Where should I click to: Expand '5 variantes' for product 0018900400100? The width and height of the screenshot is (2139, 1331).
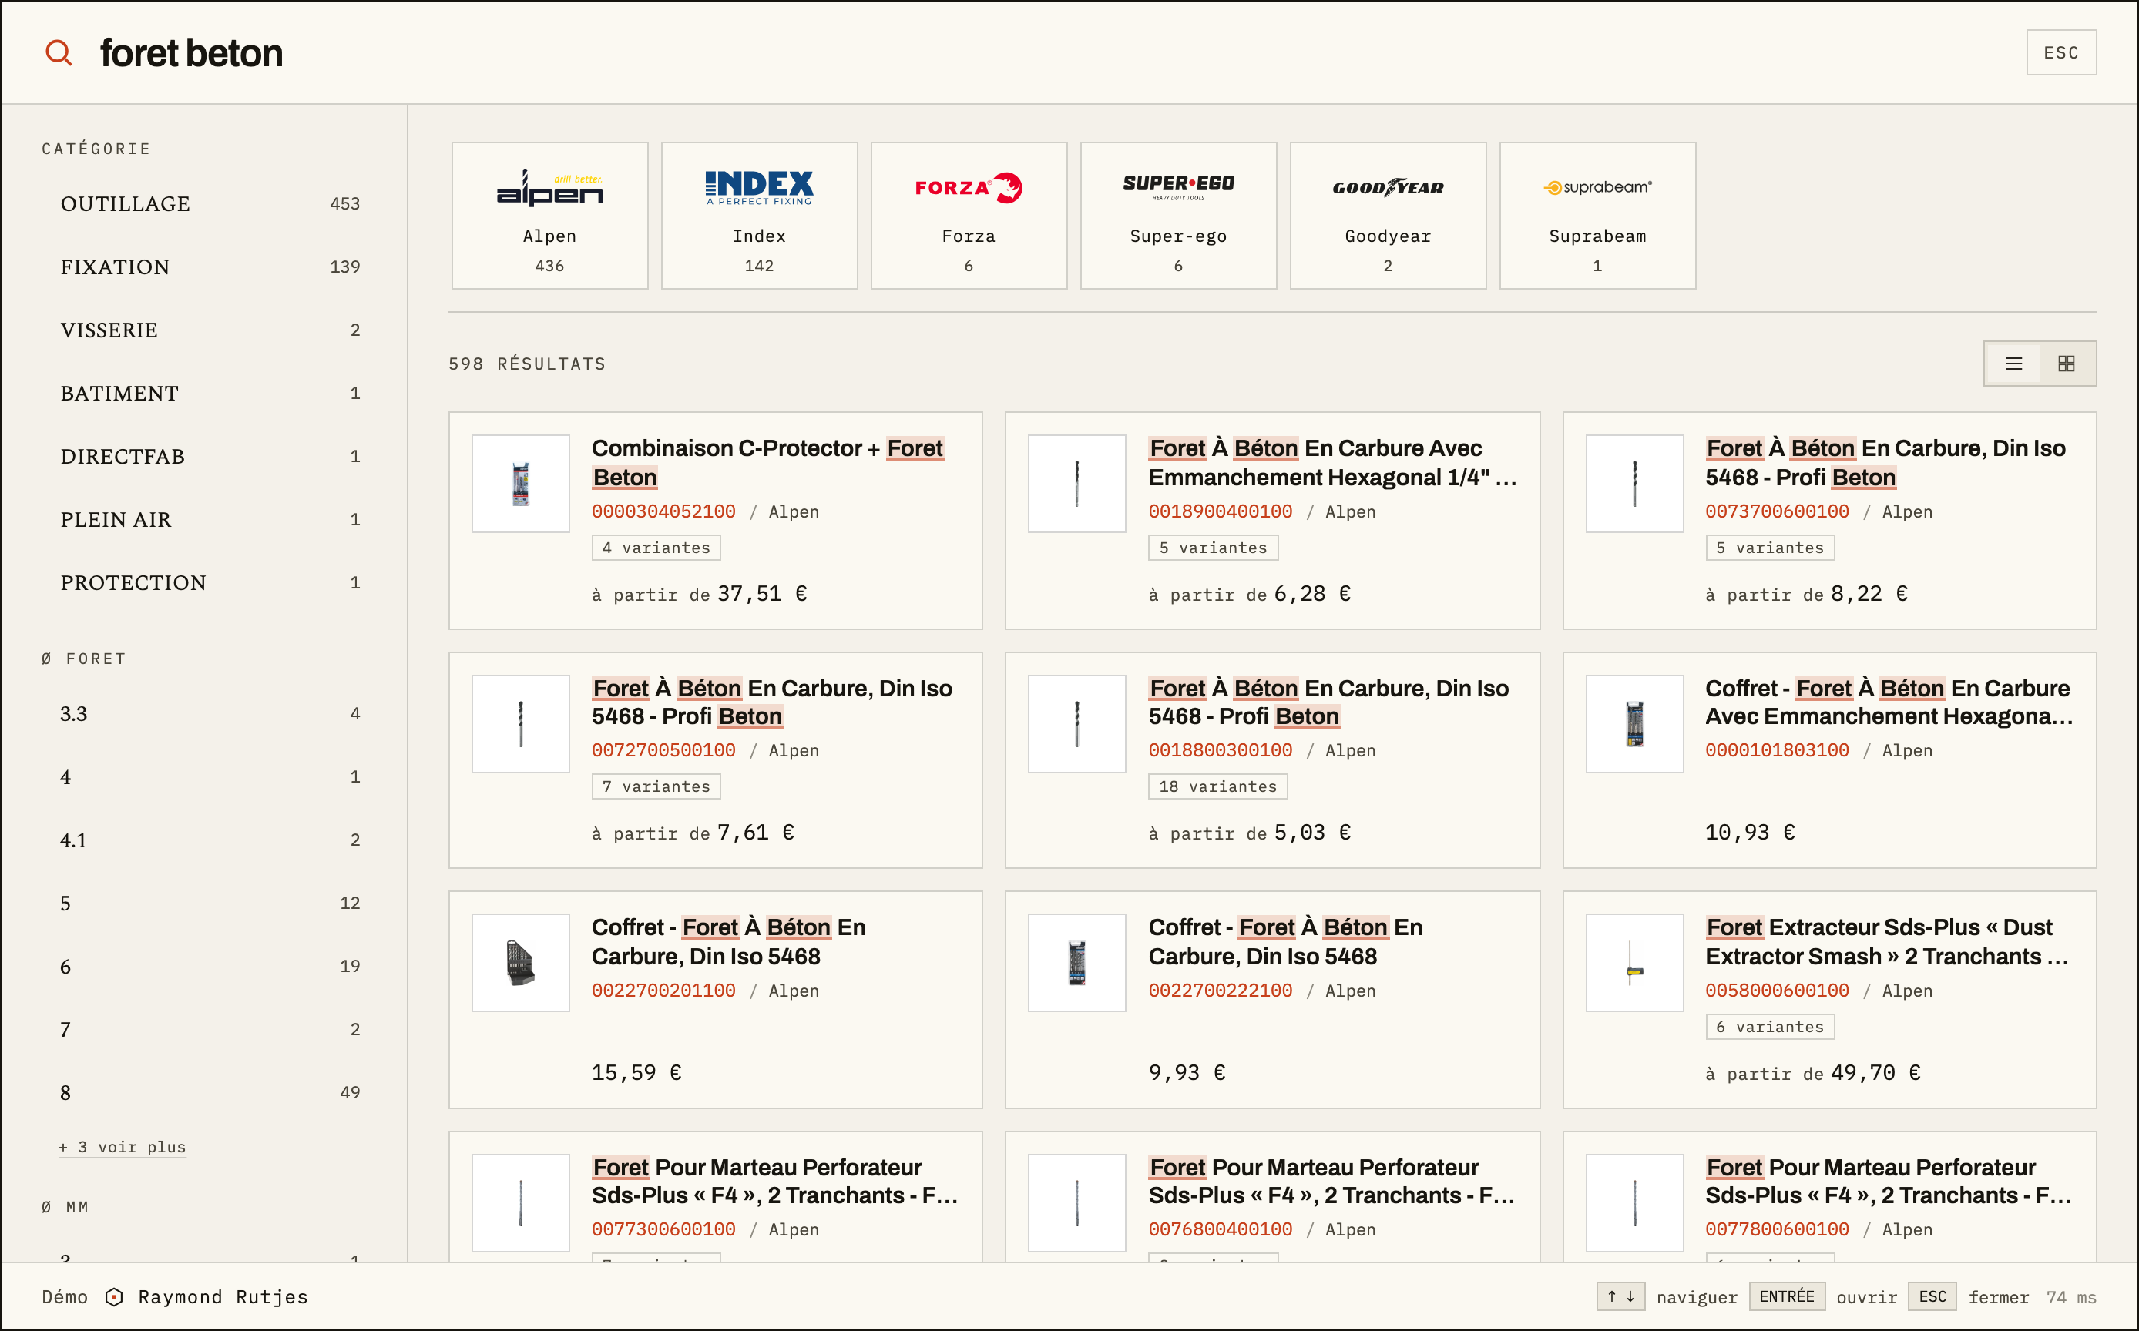[1213, 548]
